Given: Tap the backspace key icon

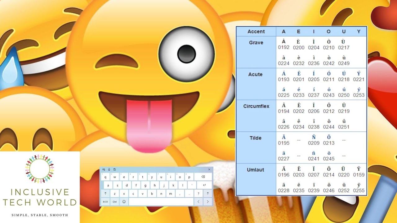Looking at the screenshot, I should point(203,177).
